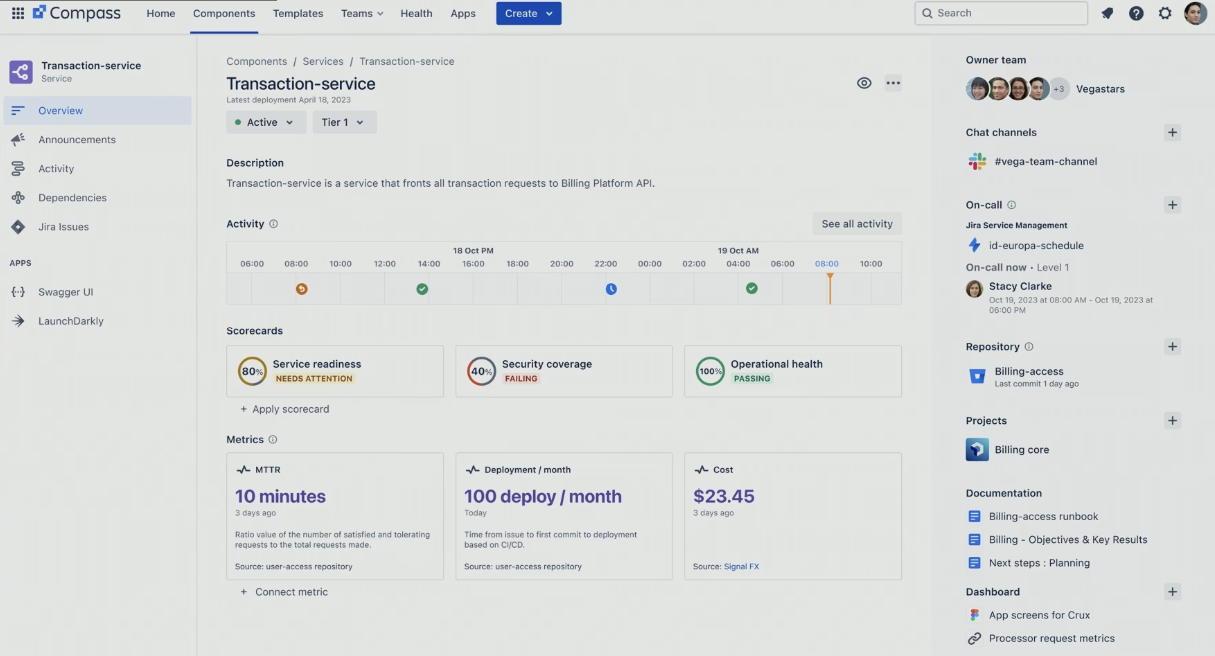Add a repository with plus icon
The width and height of the screenshot is (1215, 656).
(1172, 347)
